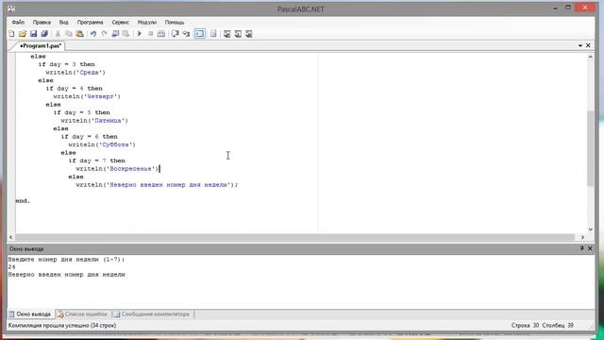Screen dimensions: 604x340
Task: Click the Save All toolbar icon
Action: pyautogui.click(x=44, y=34)
